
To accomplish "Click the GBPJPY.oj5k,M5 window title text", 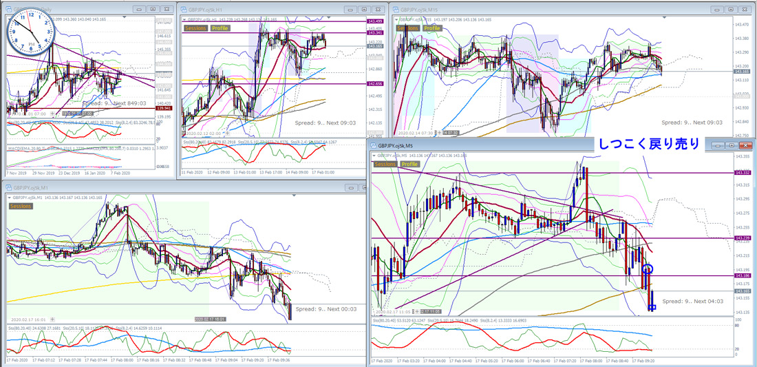I will 395,145.
